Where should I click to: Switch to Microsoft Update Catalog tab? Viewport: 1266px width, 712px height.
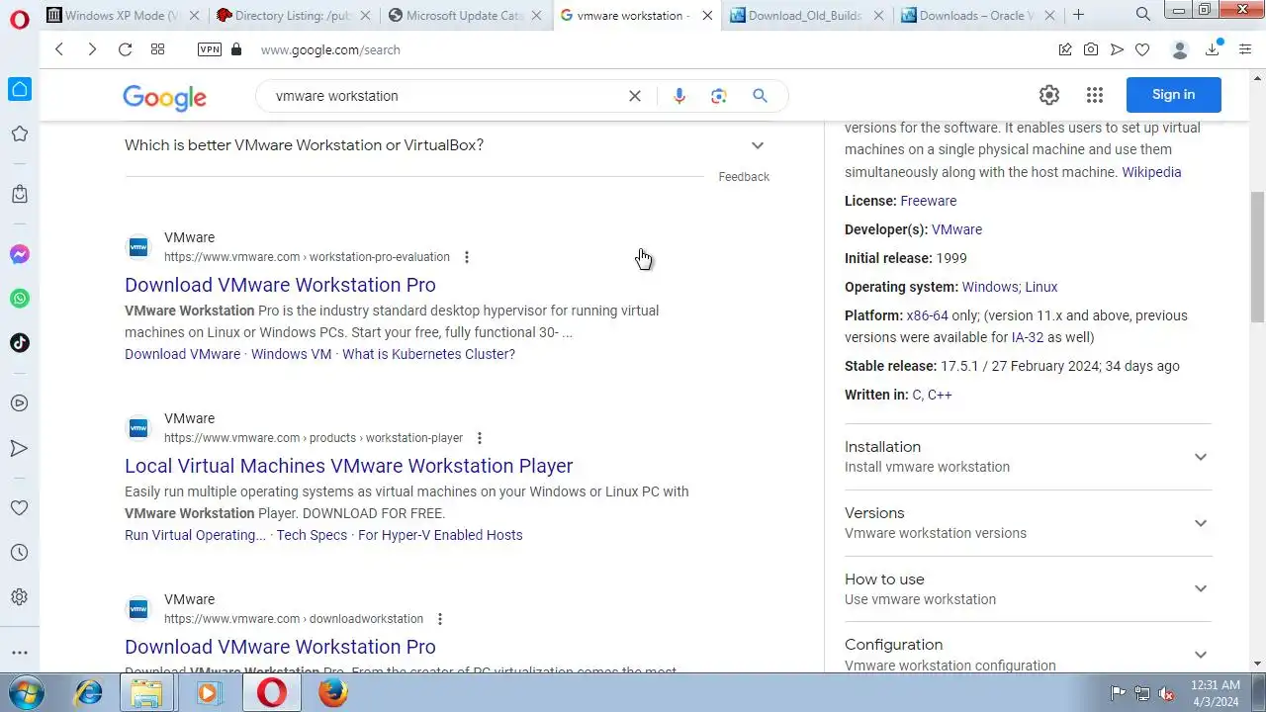click(465, 15)
